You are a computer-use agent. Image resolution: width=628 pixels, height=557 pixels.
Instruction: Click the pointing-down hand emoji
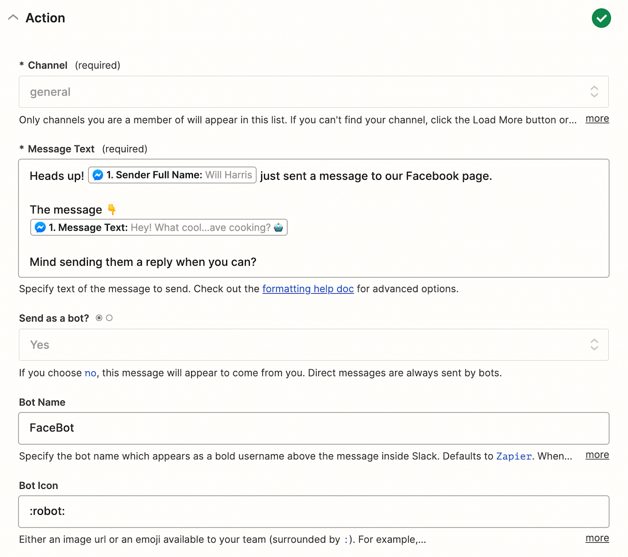tap(112, 209)
